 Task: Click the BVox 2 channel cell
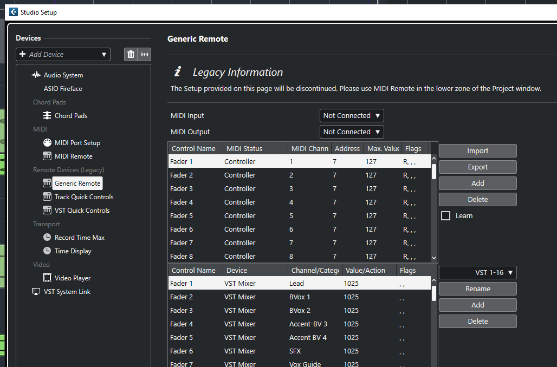point(300,310)
